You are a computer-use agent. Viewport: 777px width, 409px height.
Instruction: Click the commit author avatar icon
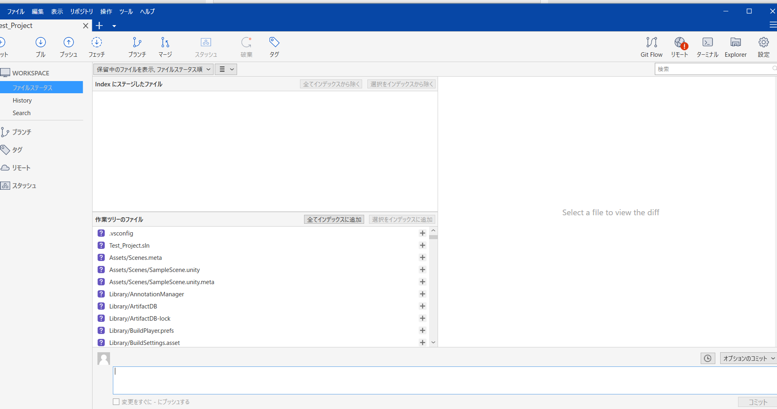click(x=104, y=358)
